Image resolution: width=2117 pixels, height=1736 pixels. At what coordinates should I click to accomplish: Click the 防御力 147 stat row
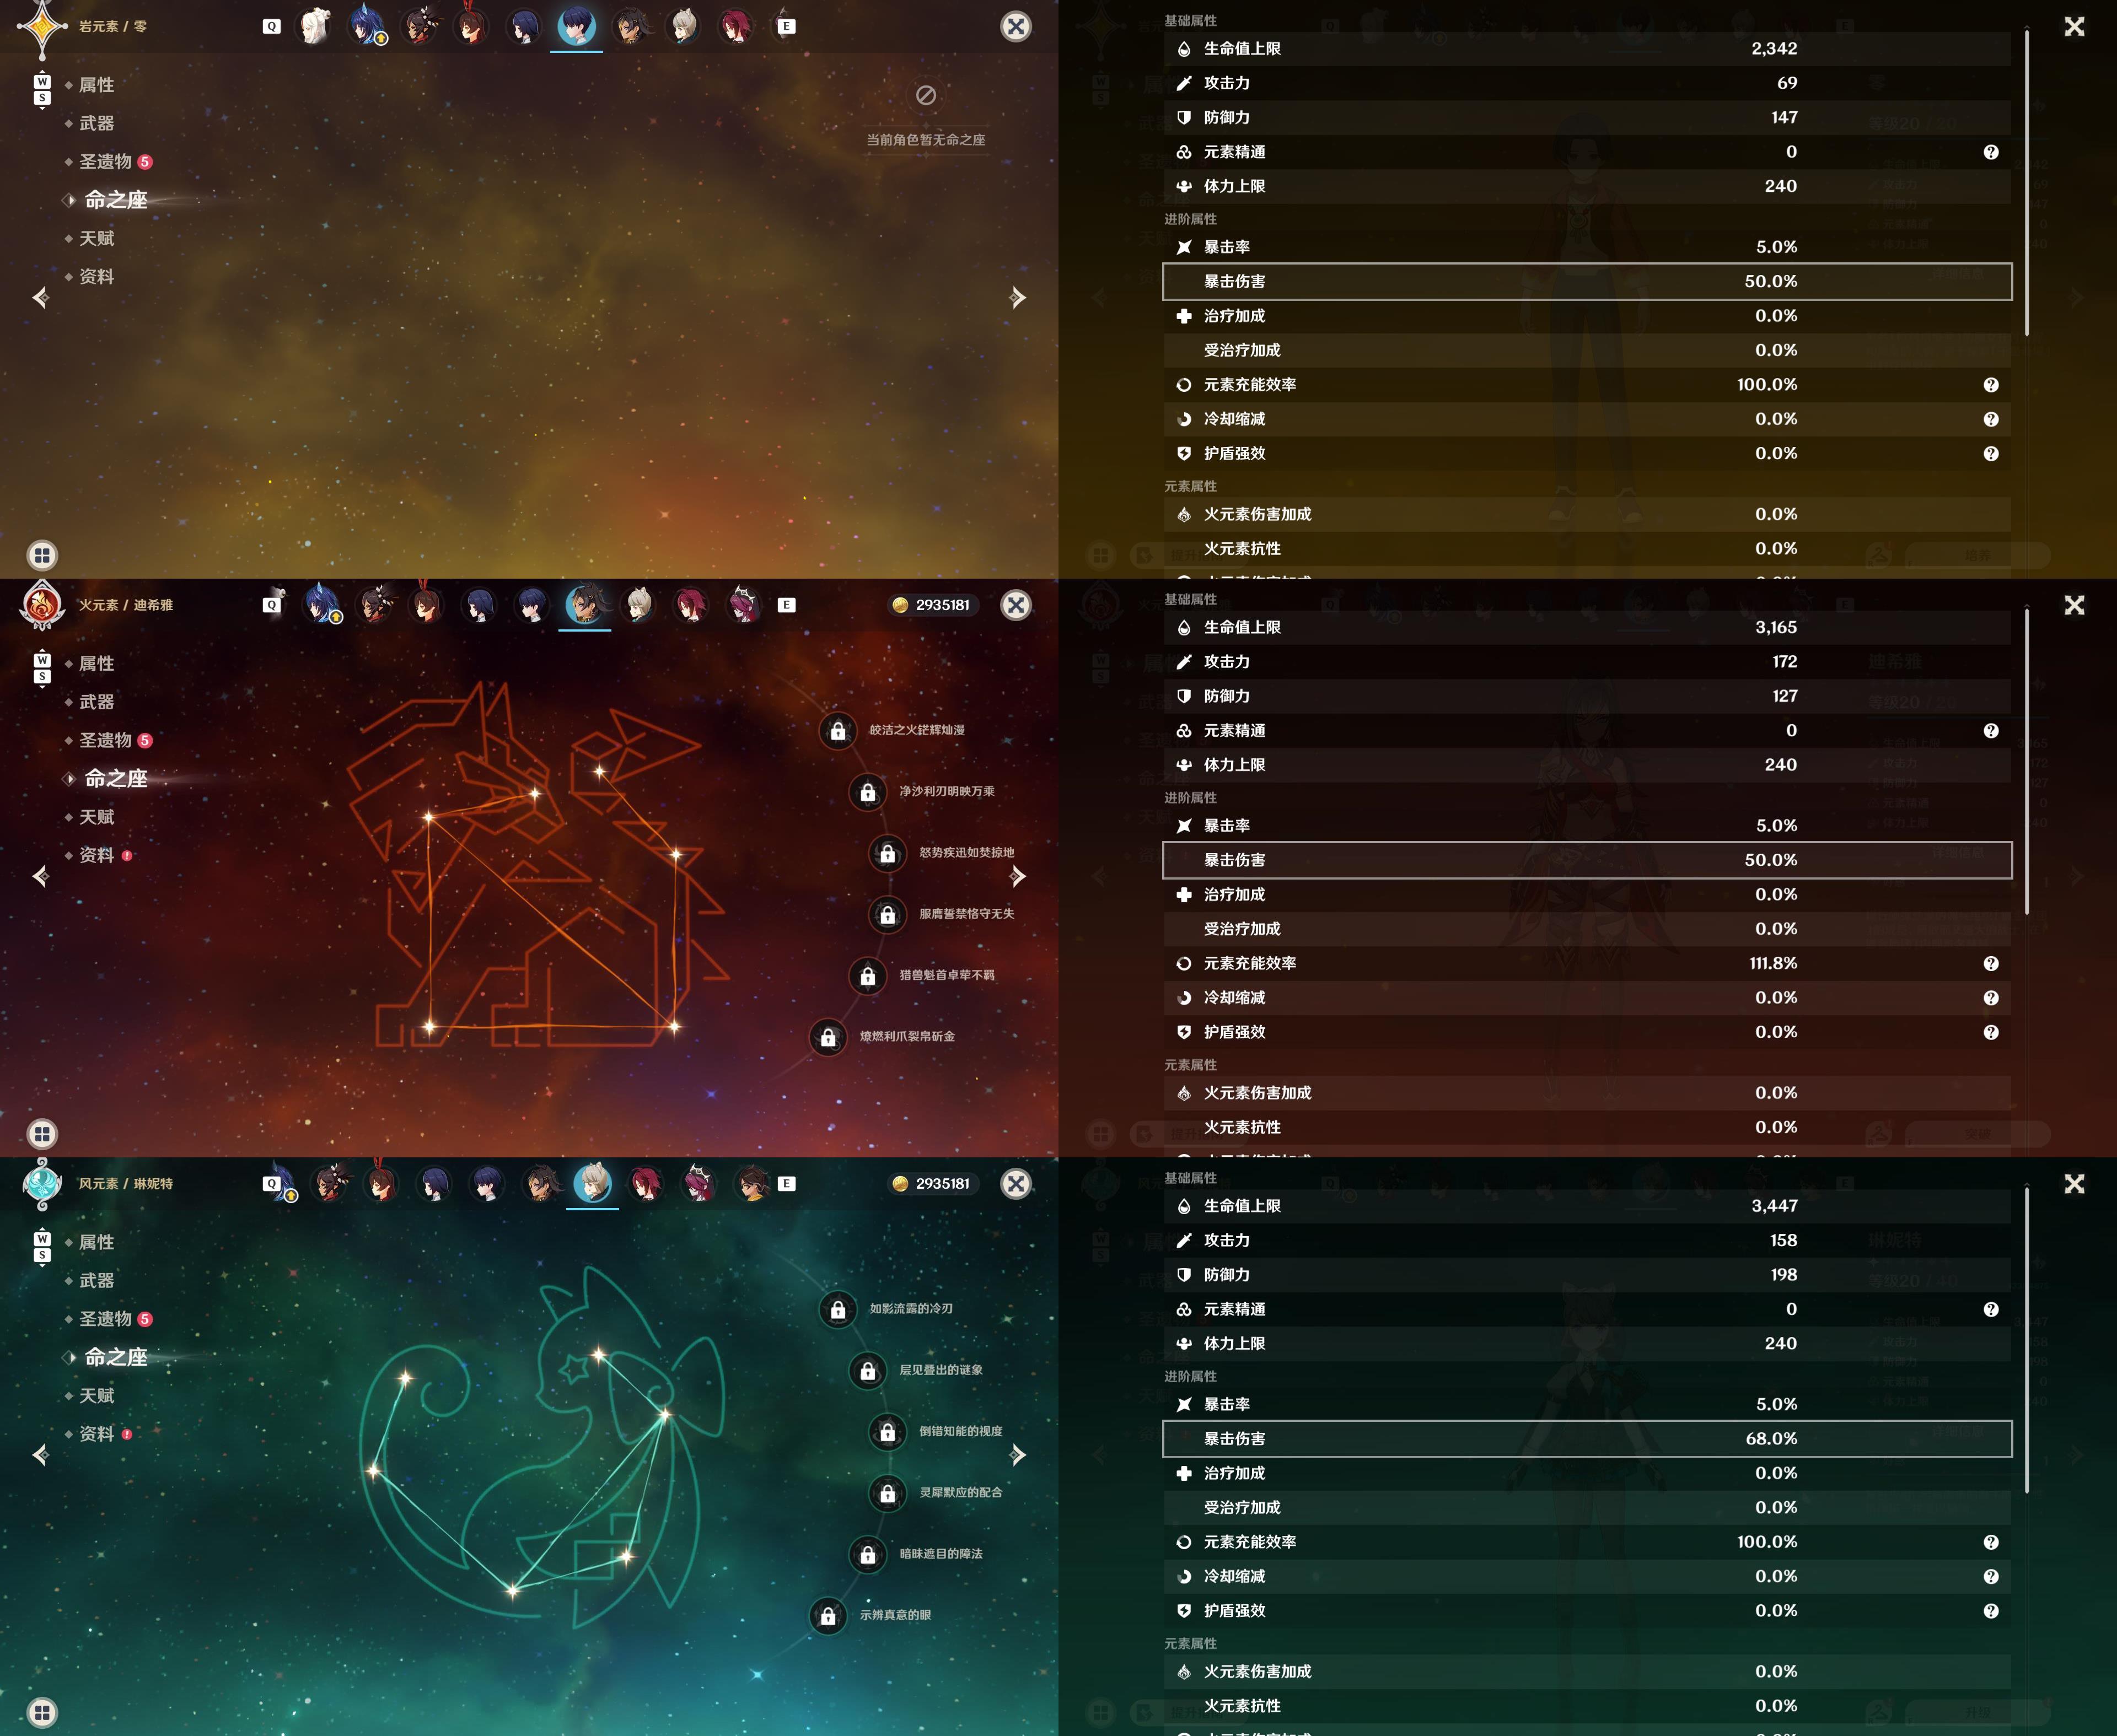click(x=1587, y=117)
